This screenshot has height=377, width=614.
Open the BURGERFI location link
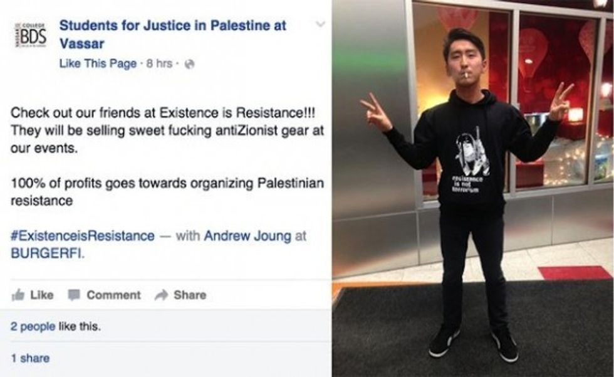46,253
